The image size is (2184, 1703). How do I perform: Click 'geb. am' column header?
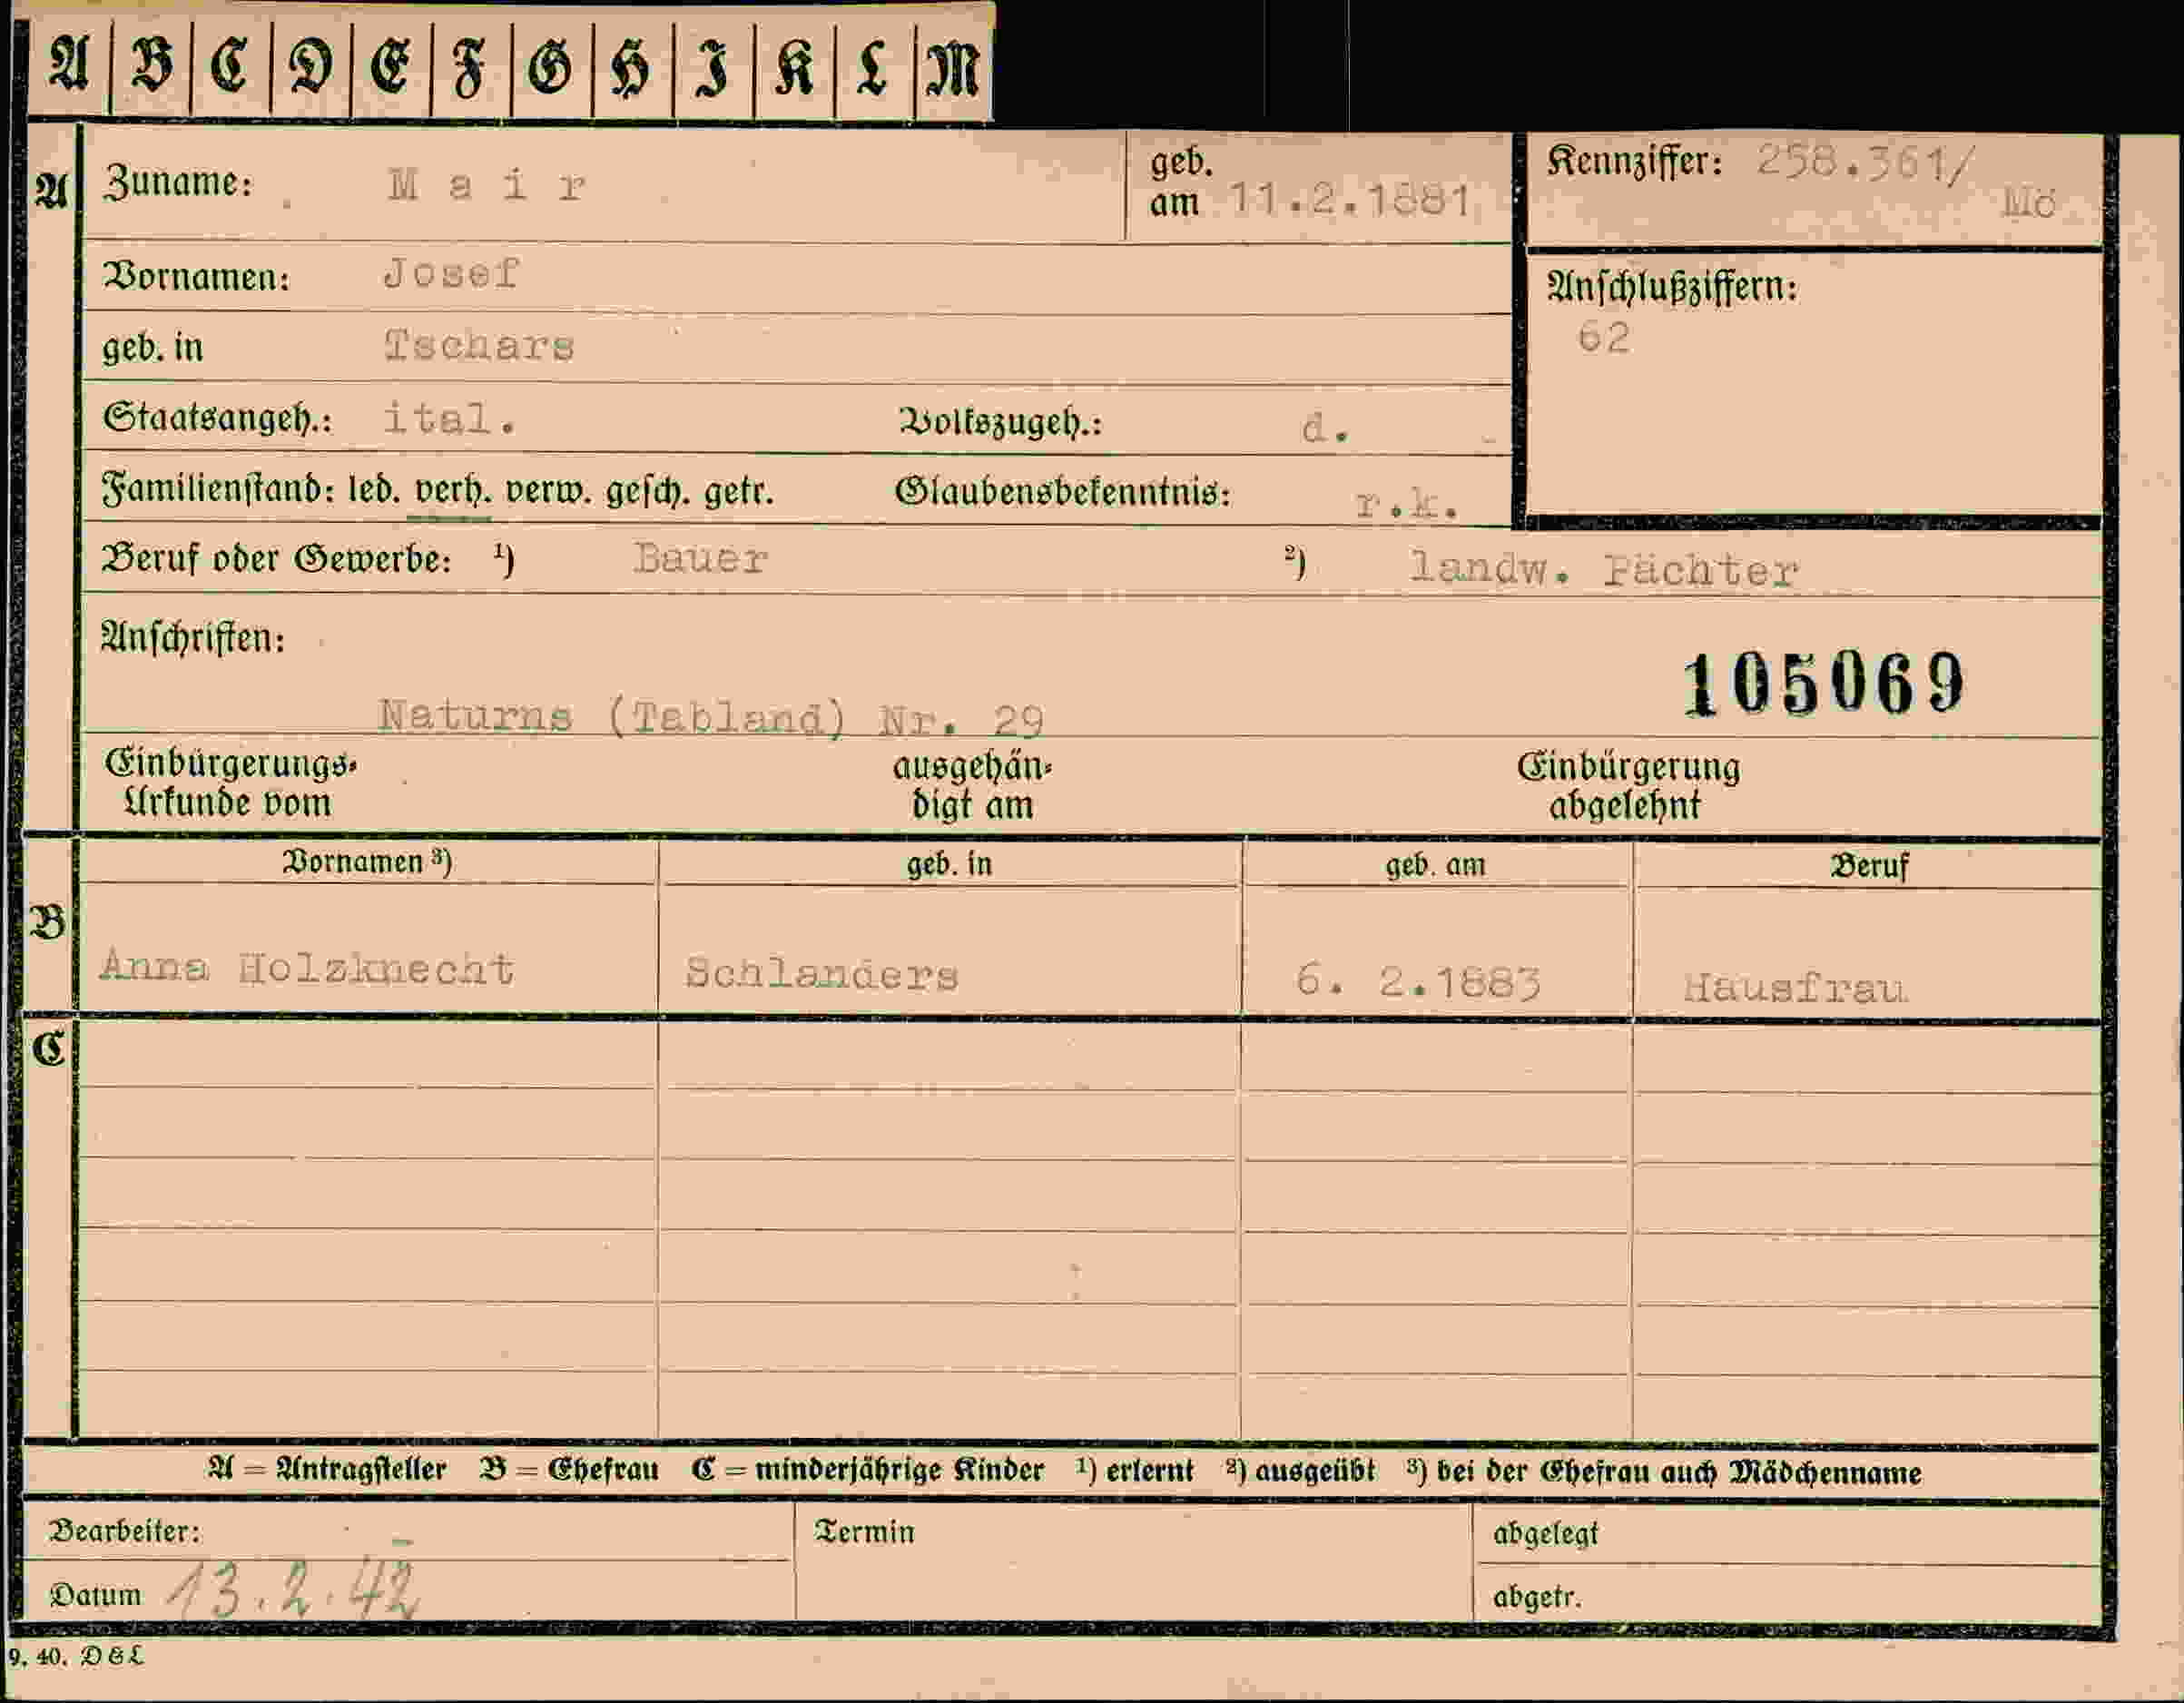(x=1435, y=865)
